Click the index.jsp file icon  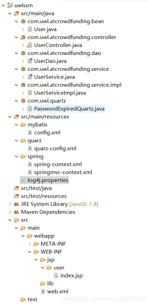pyautogui.click(x=56, y=276)
